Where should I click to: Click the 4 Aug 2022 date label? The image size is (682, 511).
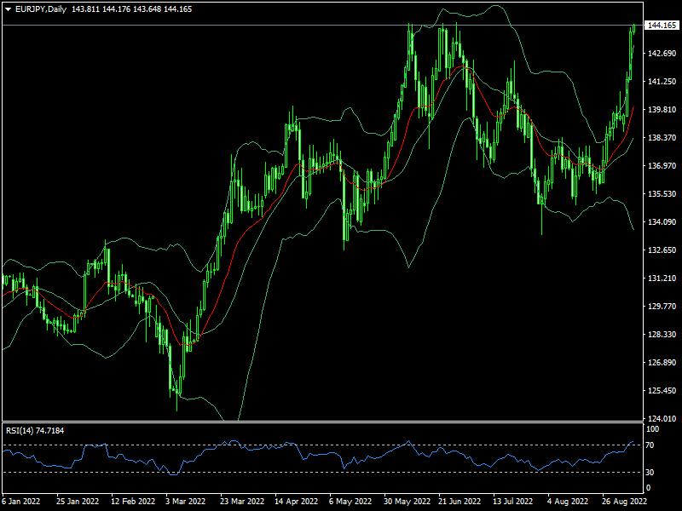[568, 502]
